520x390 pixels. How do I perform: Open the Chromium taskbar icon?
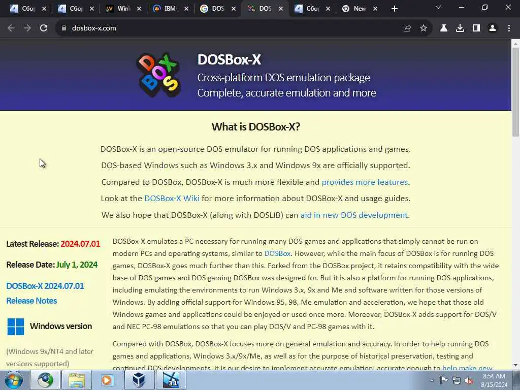click(45, 380)
